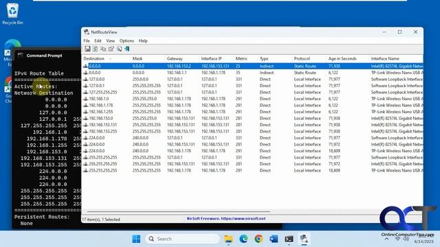
Task: Click the Find toolbar icon with magnifier
Action: click(x=119, y=49)
